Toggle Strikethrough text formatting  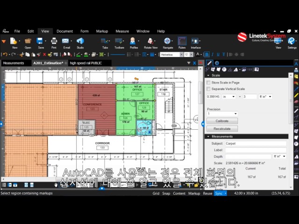[x=224, y=55]
